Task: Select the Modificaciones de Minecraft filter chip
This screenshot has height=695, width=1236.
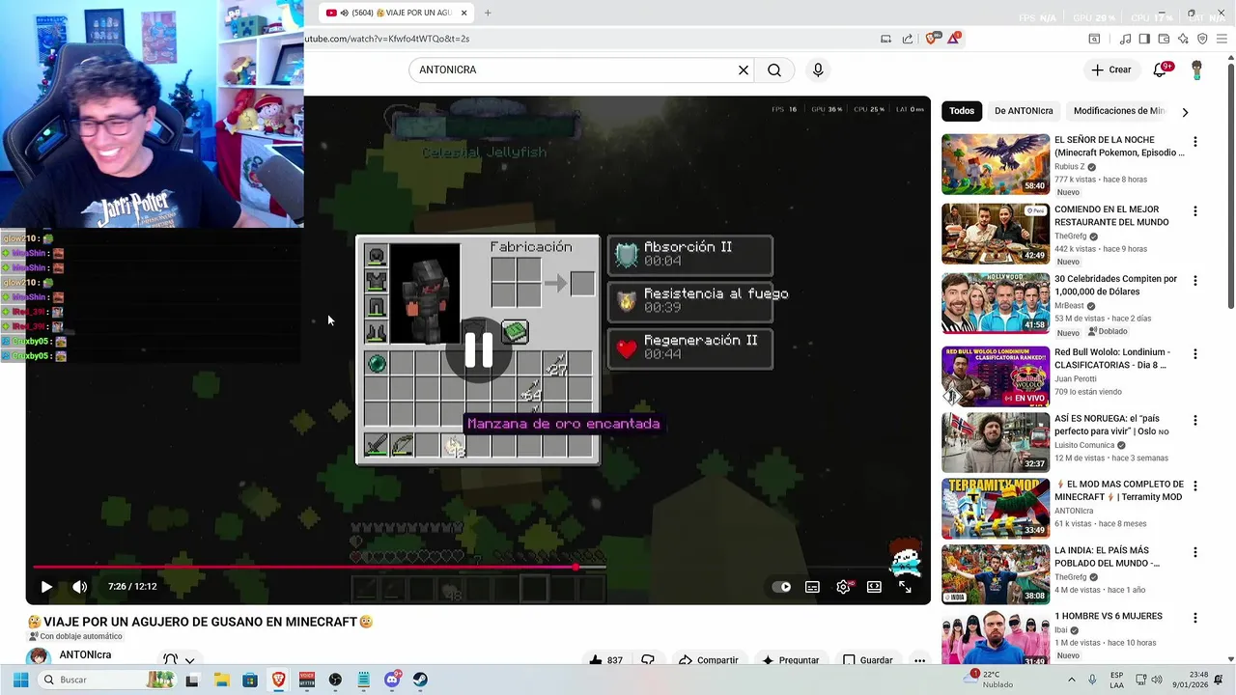Action: tap(1118, 111)
